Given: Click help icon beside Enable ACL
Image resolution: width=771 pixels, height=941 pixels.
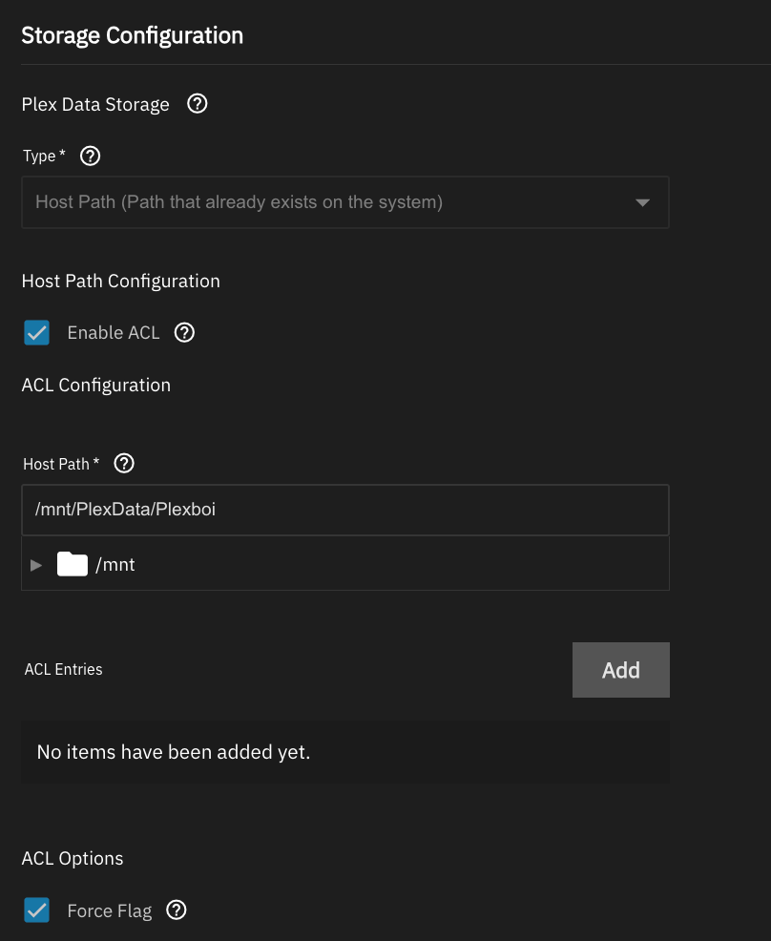Looking at the screenshot, I should [184, 332].
